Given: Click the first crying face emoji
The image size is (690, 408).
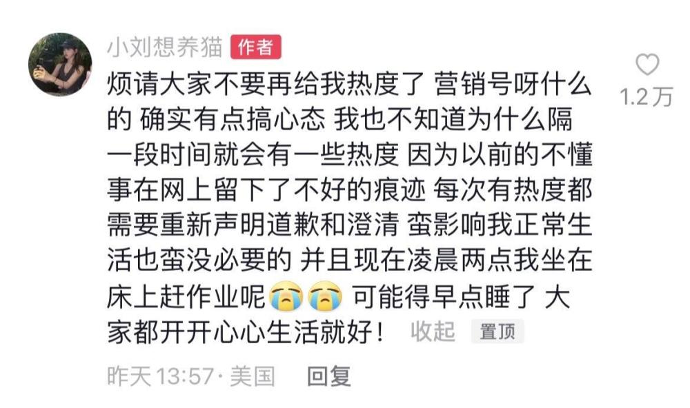Looking at the screenshot, I should (x=287, y=297).
